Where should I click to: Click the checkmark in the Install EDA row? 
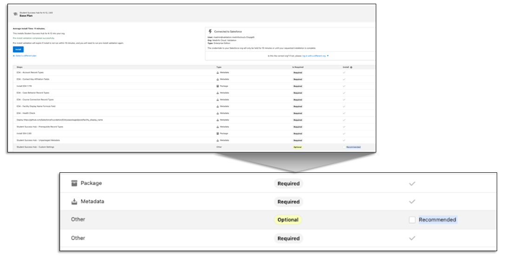click(344, 86)
